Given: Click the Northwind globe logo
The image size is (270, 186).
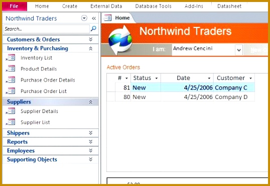Looking at the screenshot, I should [x=120, y=40].
